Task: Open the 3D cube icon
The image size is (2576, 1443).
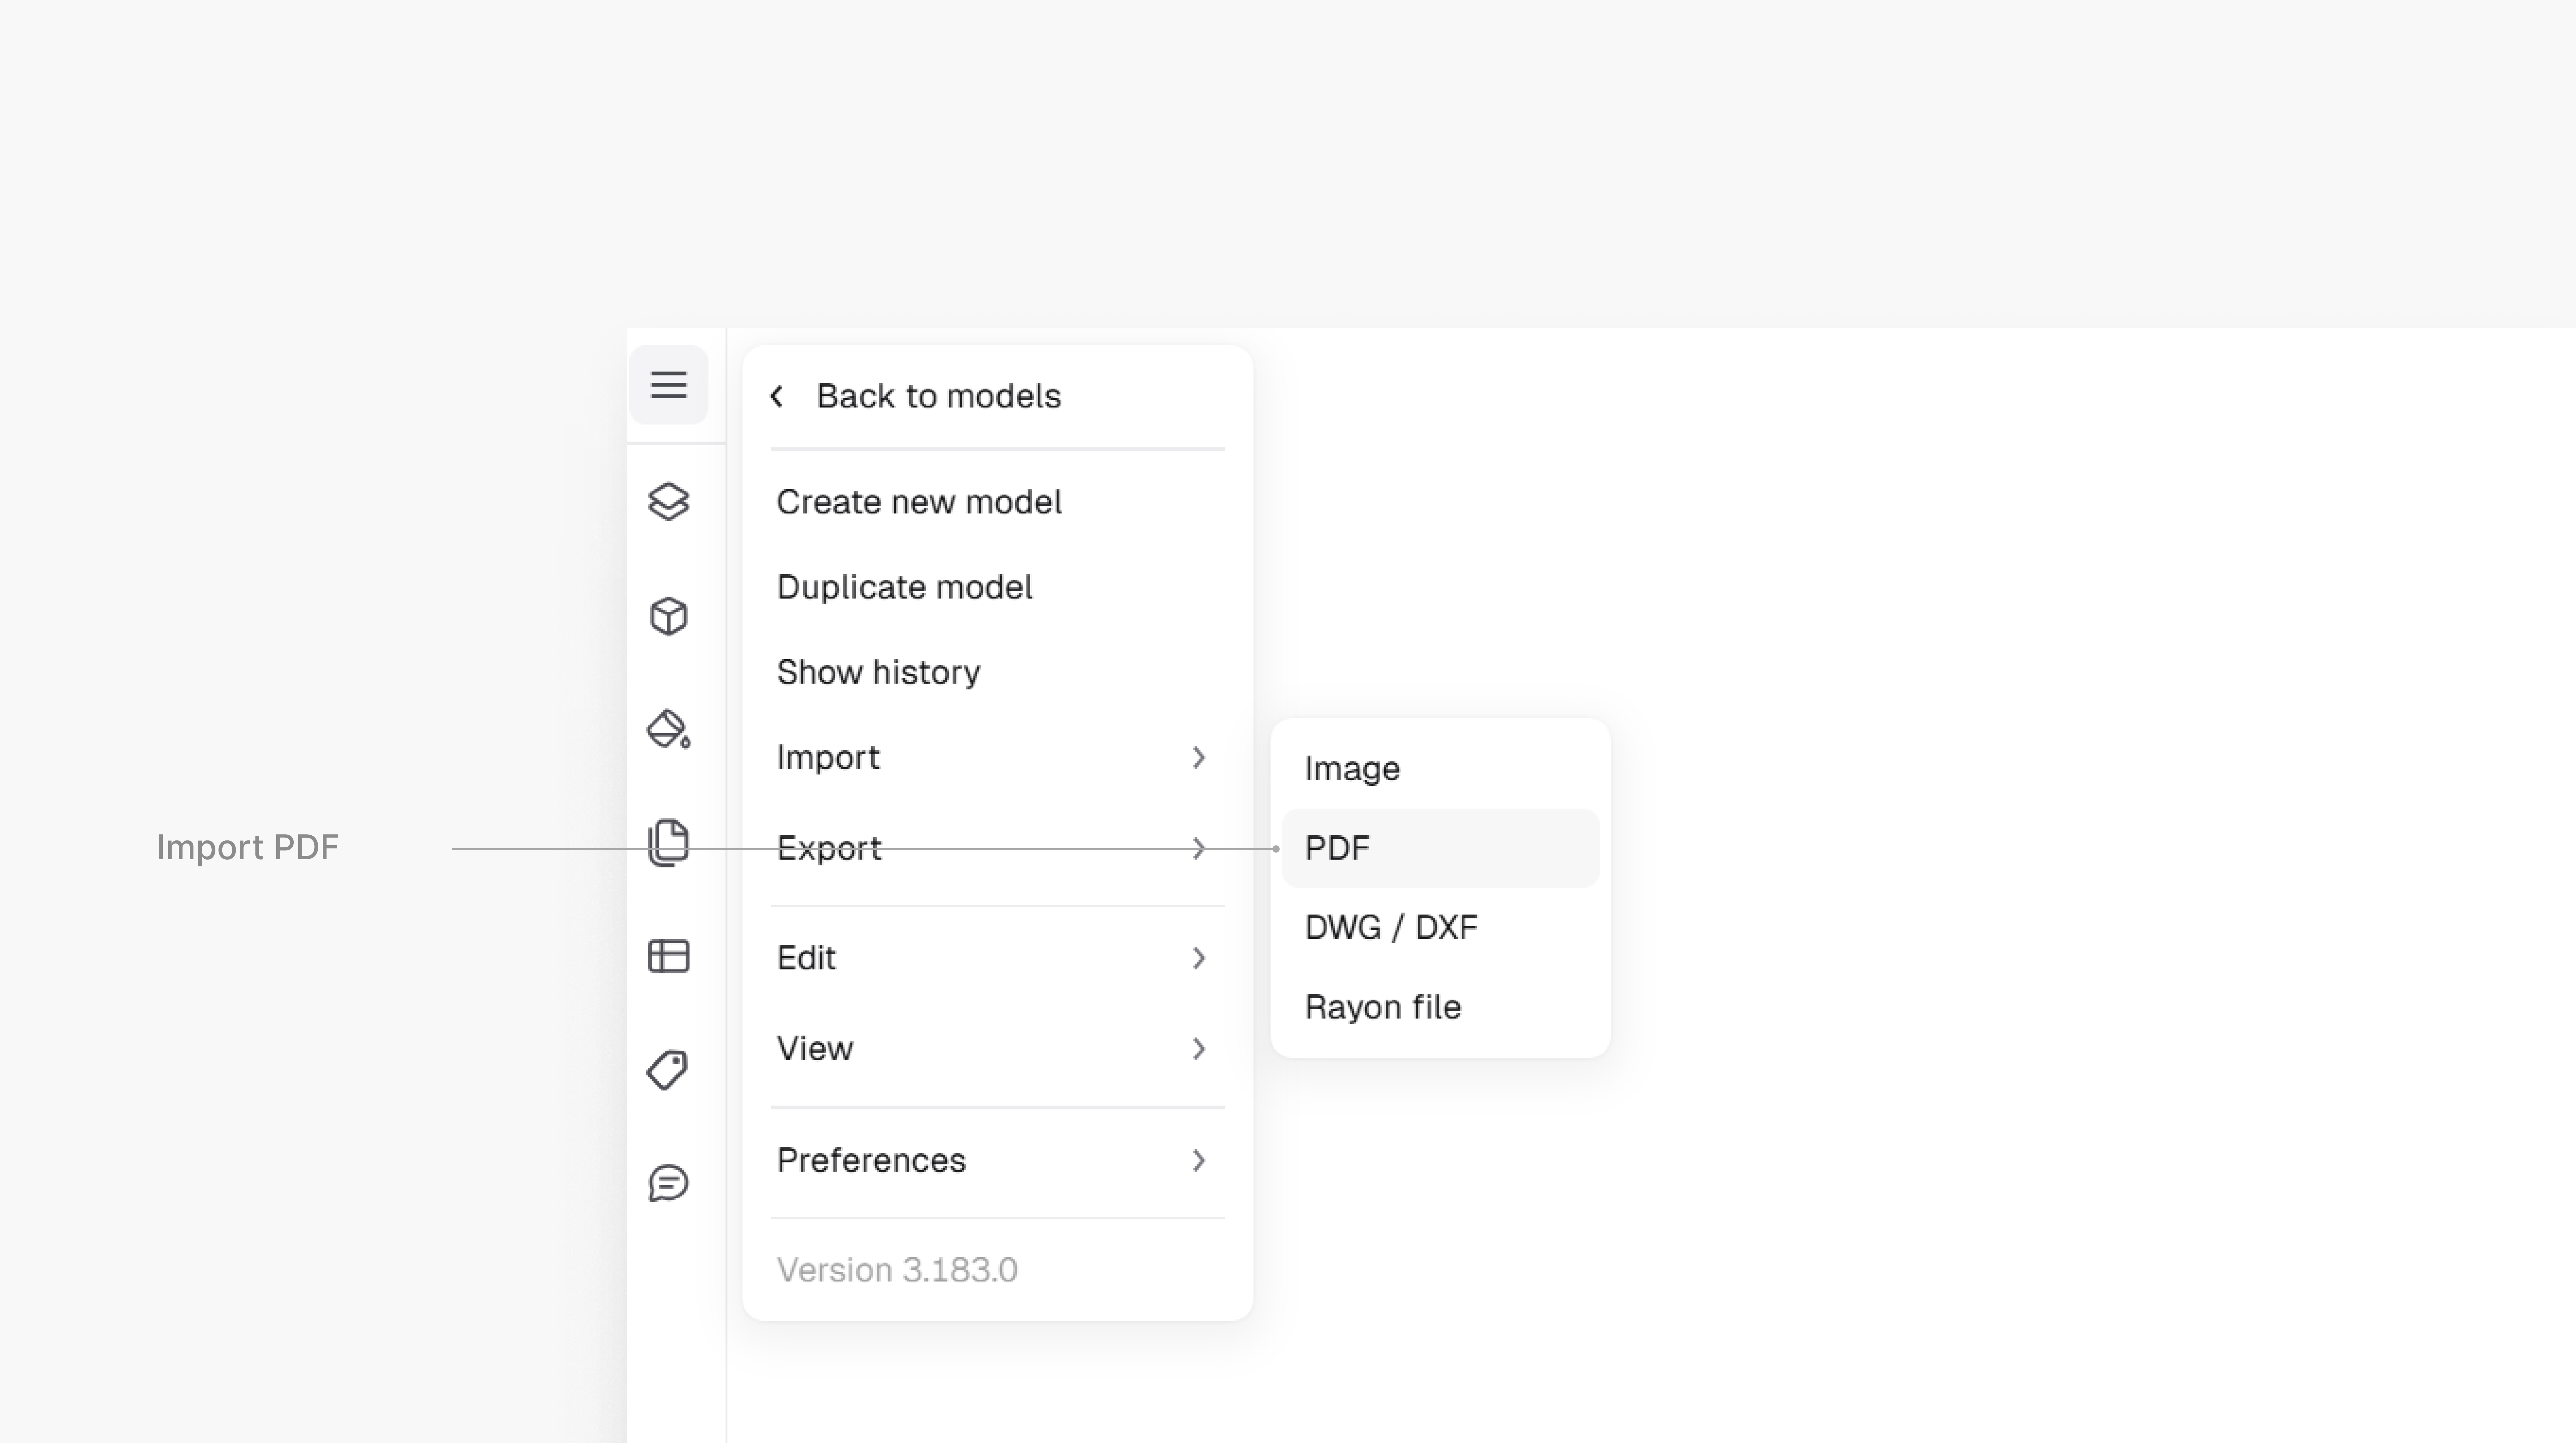Action: 668,616
